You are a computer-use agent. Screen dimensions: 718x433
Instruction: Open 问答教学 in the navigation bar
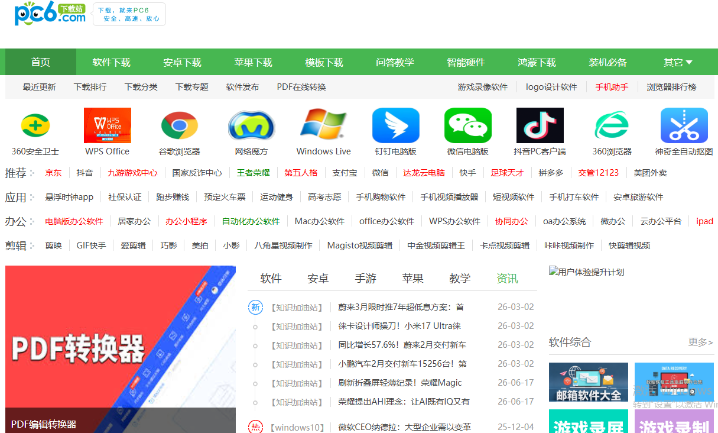(x=395, y=62)
